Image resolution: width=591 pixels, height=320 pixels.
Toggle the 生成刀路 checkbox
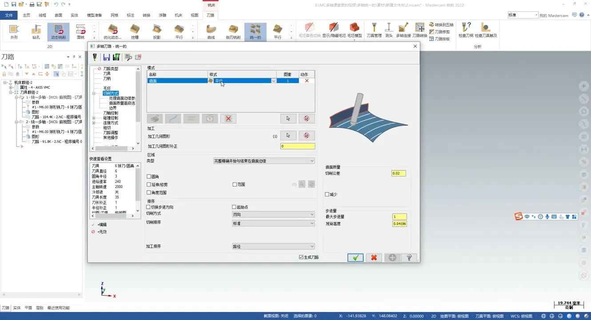[301, 257]
